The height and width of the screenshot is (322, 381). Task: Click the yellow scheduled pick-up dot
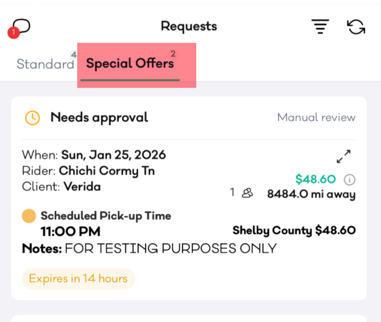(29, 216)
